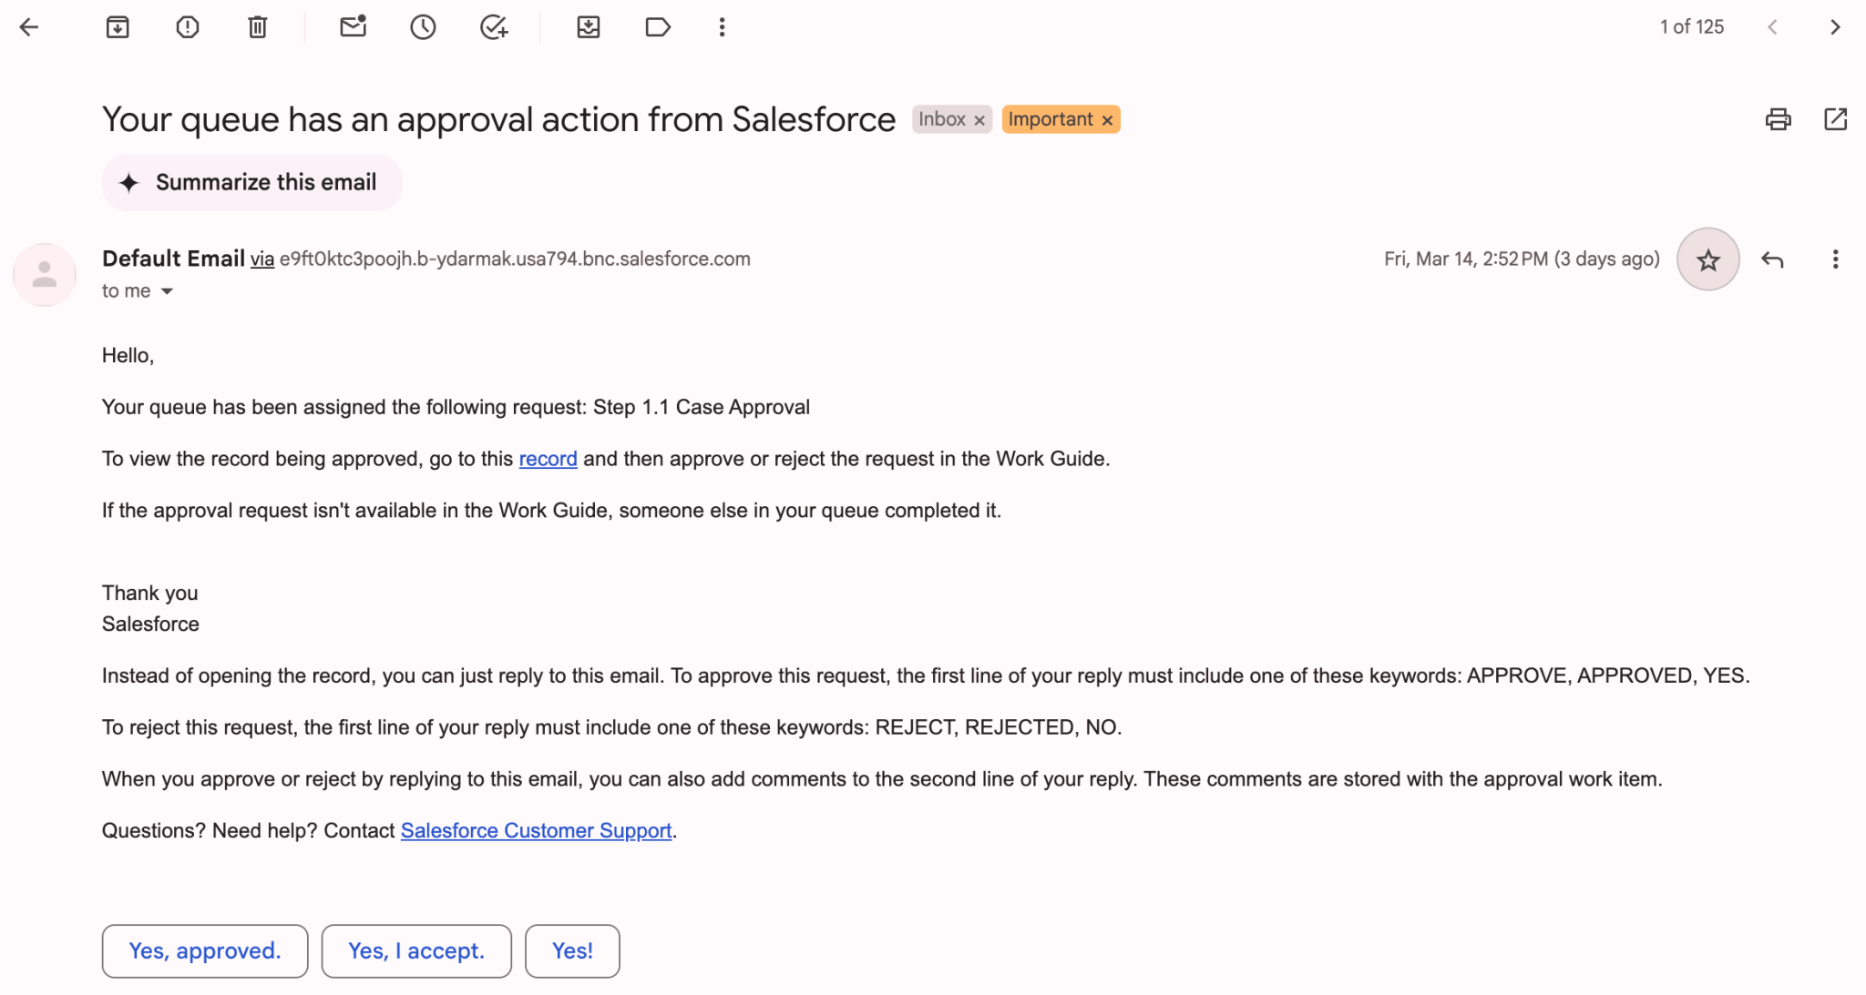The image size is (1866, 995).
Task: Open email in a new window
Action: (x=1836, y=119)
